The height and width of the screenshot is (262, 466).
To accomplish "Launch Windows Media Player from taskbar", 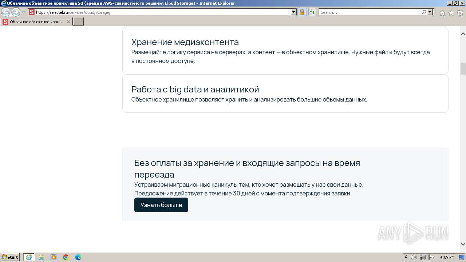I will (x=54, y=257).
